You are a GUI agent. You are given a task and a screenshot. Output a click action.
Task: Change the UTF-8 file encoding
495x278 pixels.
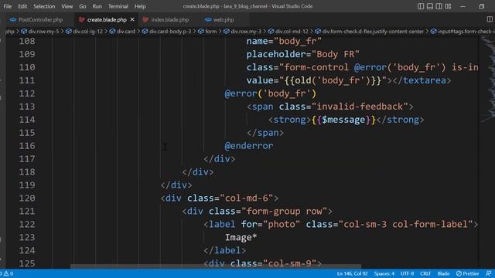pos(408,273)
